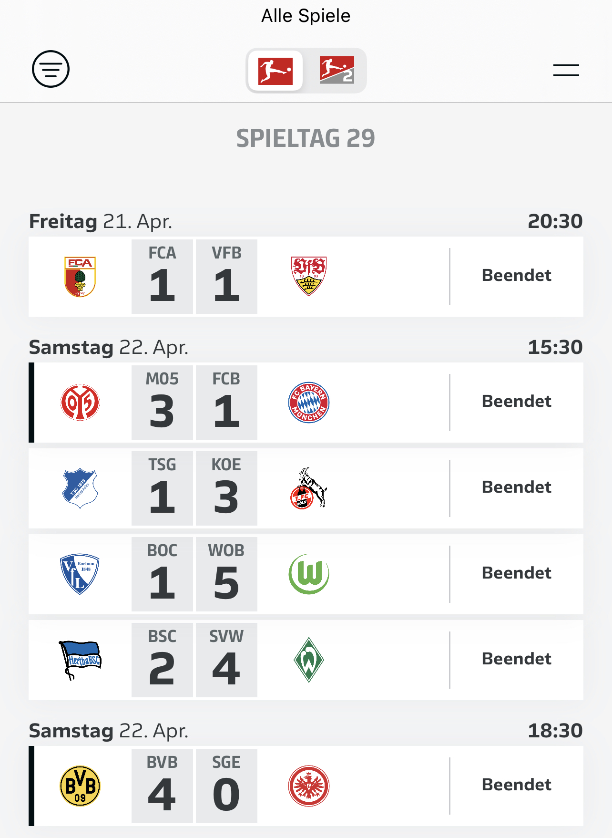Tap the Mainz 05 club crest

(x=80, y=403)
